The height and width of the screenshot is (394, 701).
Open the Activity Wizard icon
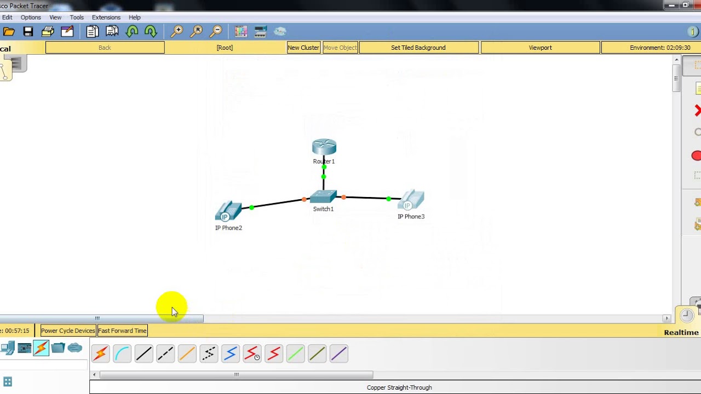(x=67, y=31)
